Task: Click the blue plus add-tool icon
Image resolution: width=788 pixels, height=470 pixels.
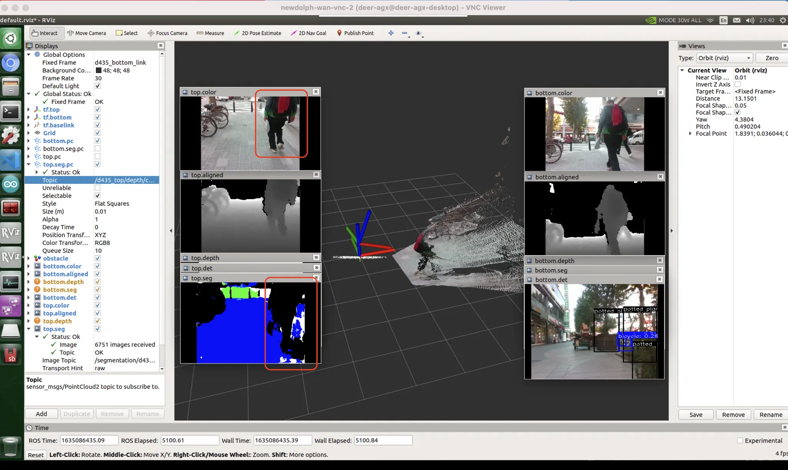Action: pyautogui.click(x=391, y=33)
